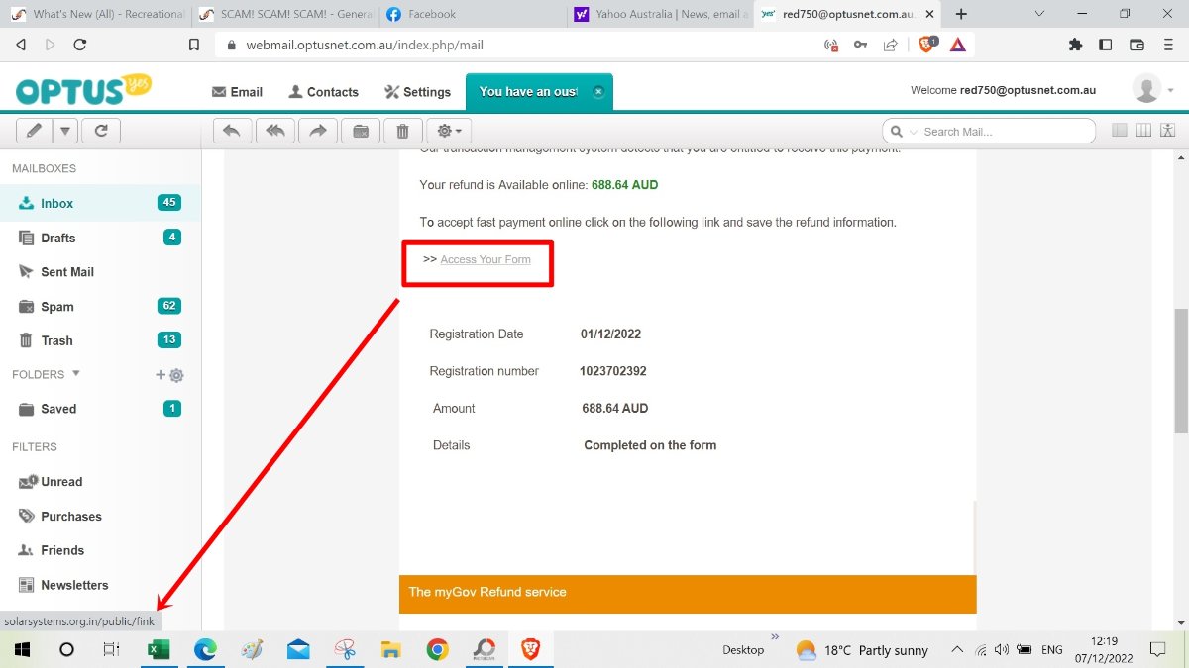Reply to the open message

233,131
